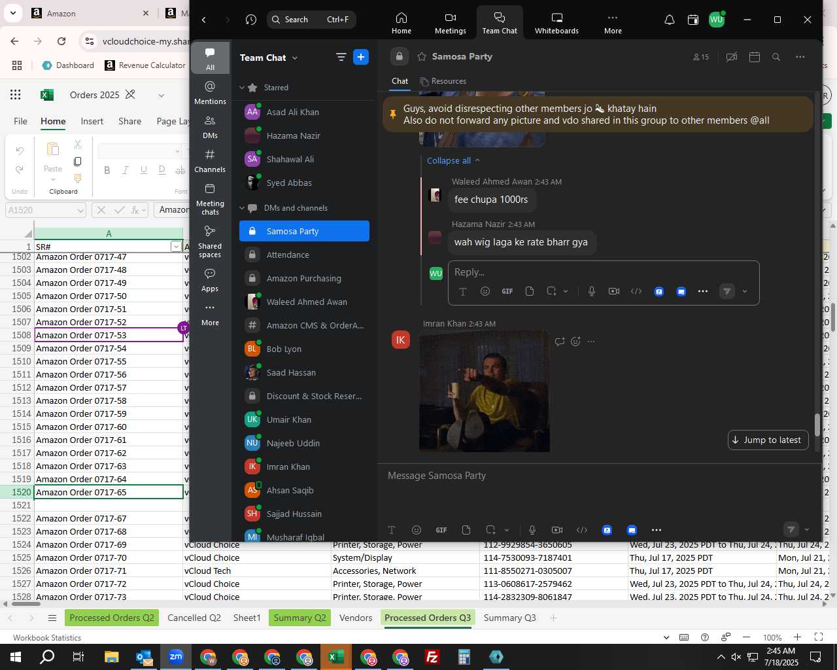Viewport: 837px width, 670px height.
Task: Insert emoji in reply box
Action: click(485, 291)
